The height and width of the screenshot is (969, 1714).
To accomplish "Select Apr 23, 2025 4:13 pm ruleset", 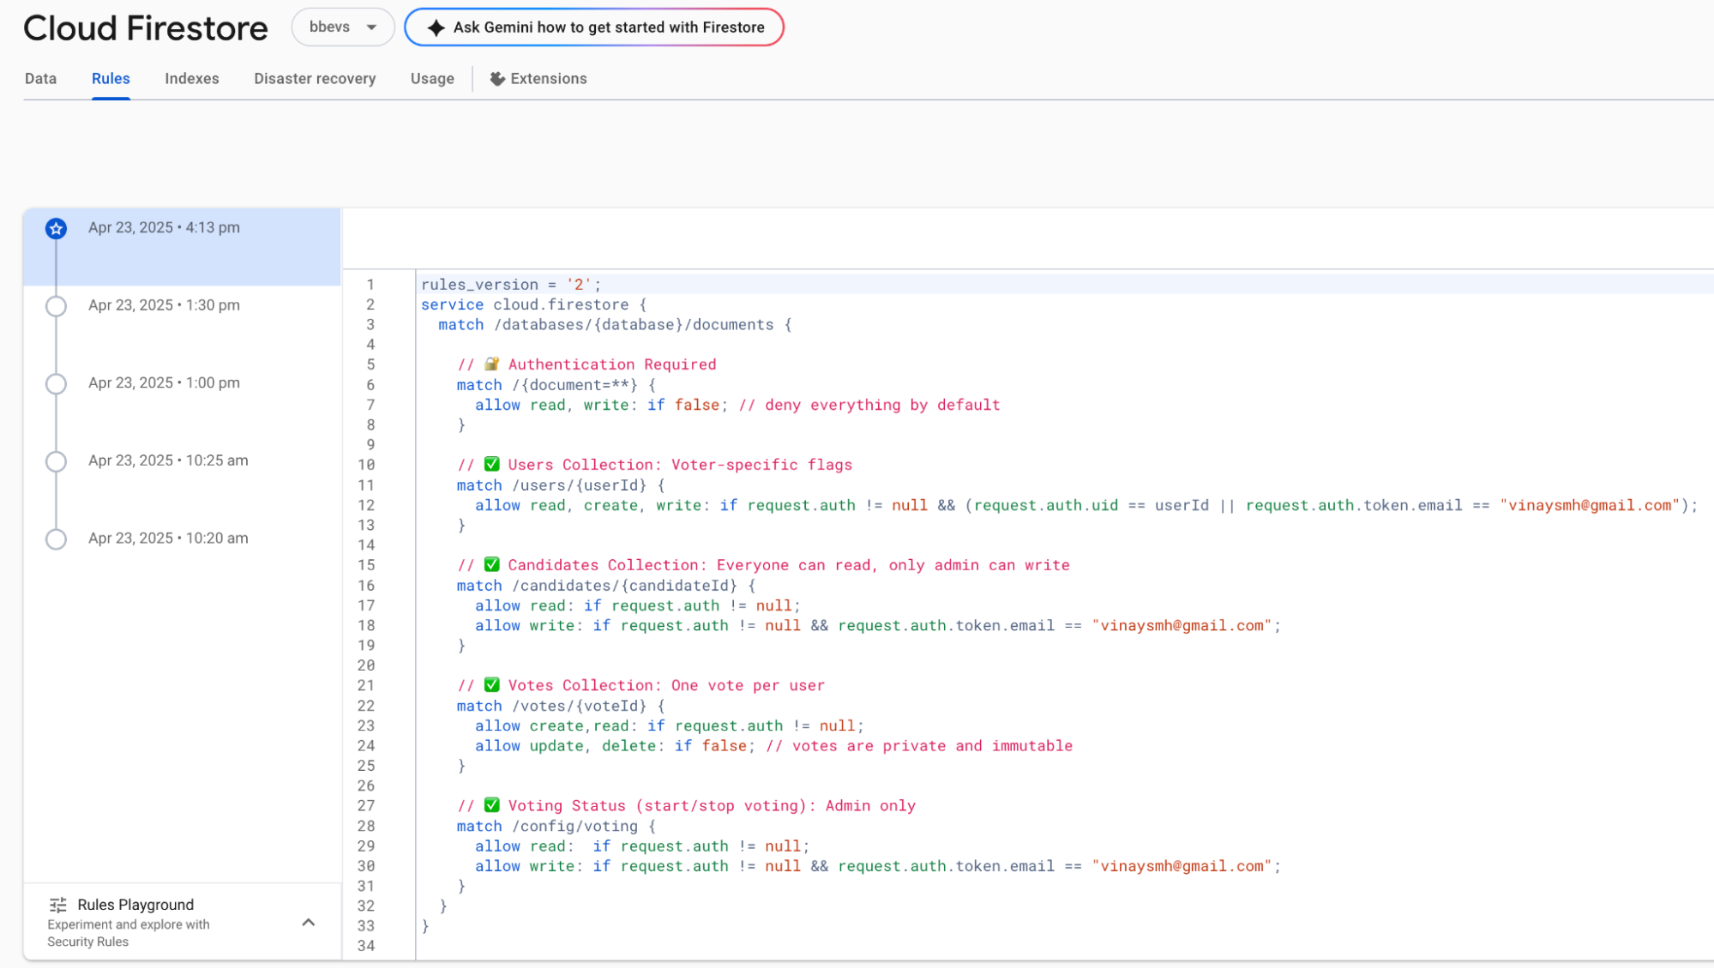I will pyautogui.click(x=164, y=228).
